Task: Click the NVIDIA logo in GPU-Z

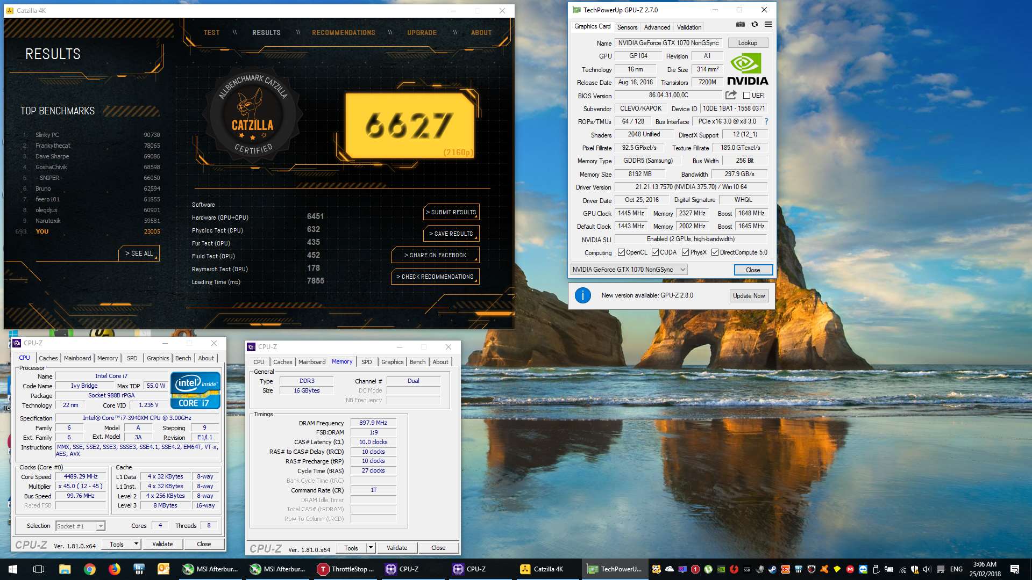Action: tap(748, 69)
